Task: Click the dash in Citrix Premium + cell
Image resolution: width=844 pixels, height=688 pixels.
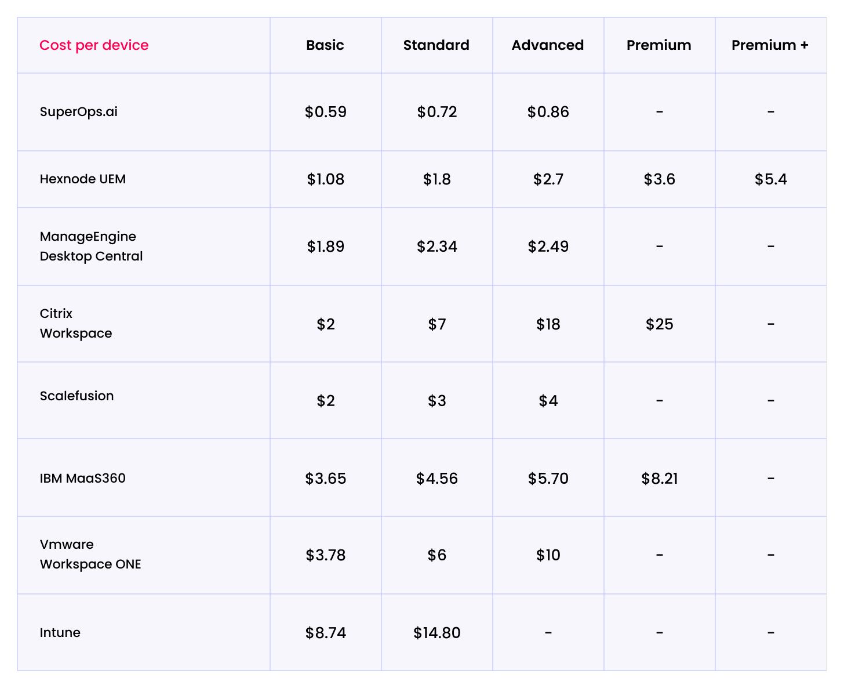Action: [x=771, y=324]
